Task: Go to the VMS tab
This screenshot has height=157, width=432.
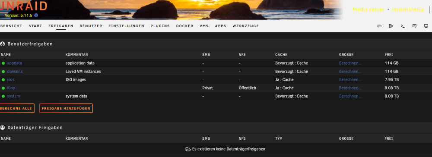Action: pyautogui.click(x=204, y=26)
